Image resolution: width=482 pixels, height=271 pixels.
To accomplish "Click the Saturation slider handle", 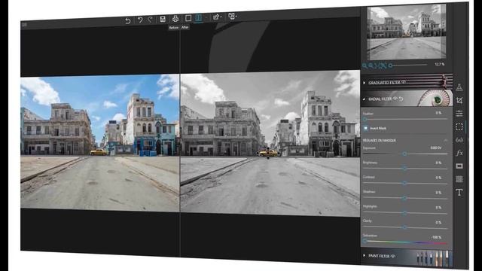I will tap(365, 242).
